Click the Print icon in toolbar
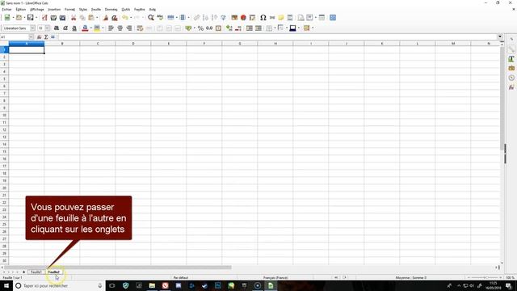517x291 pixels. click(x=53, y=18)
